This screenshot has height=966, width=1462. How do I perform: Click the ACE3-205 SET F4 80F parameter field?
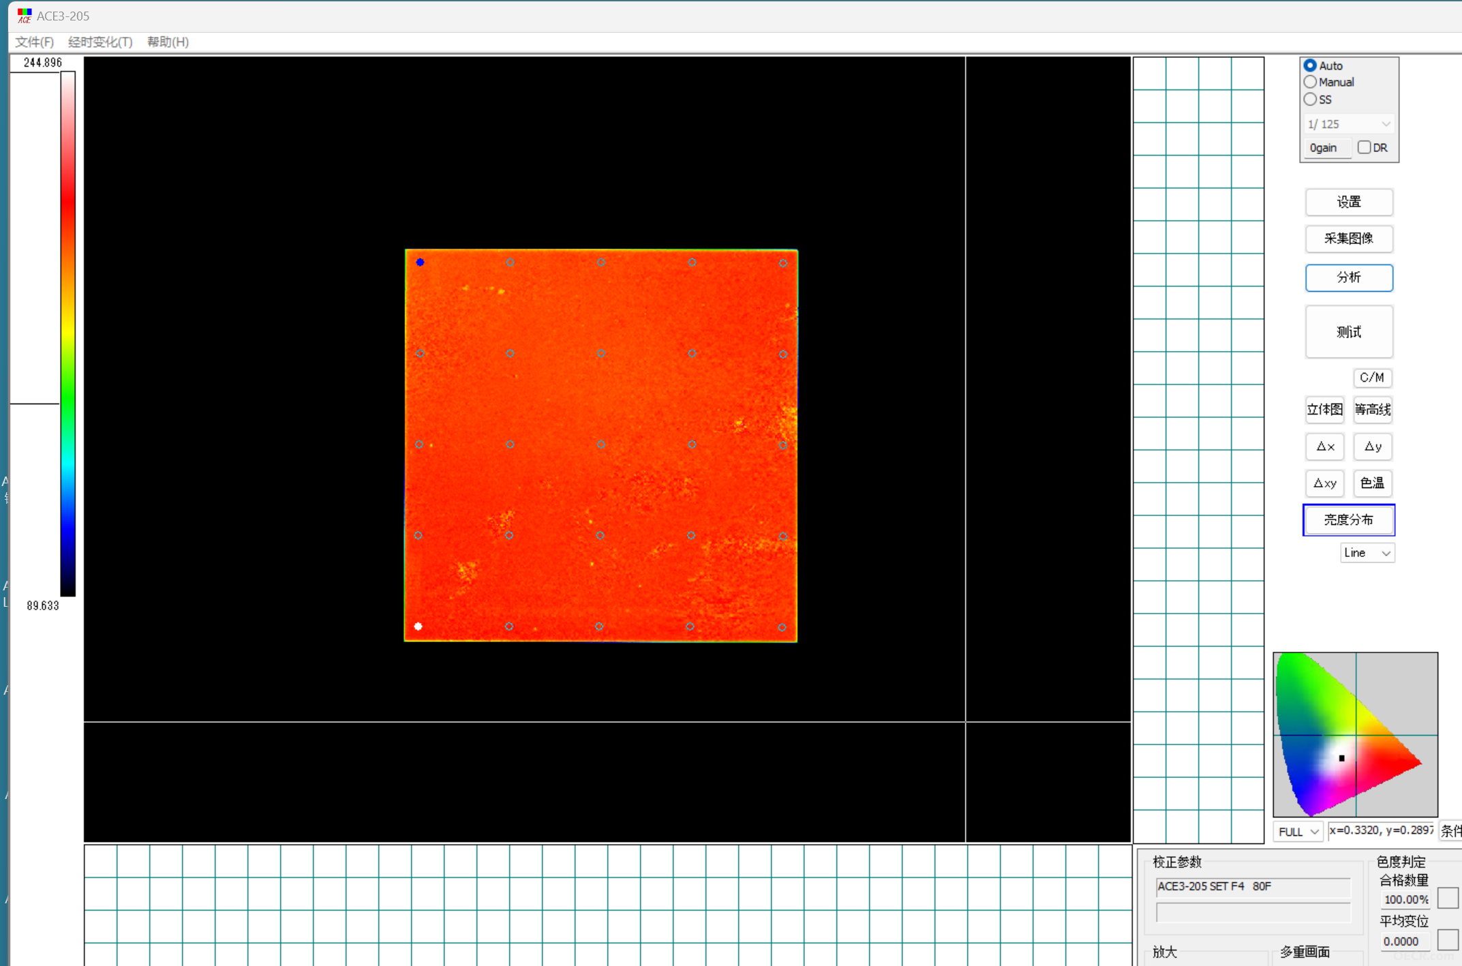click(1253, 886)
